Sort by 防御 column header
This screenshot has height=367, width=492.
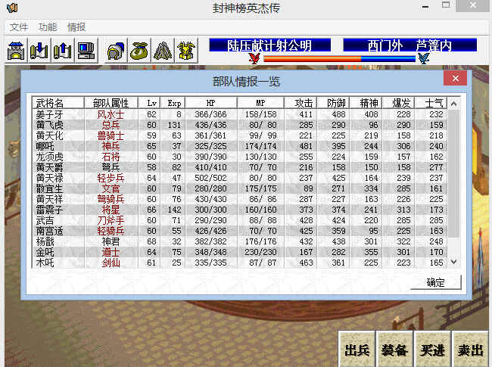(334, 103)
